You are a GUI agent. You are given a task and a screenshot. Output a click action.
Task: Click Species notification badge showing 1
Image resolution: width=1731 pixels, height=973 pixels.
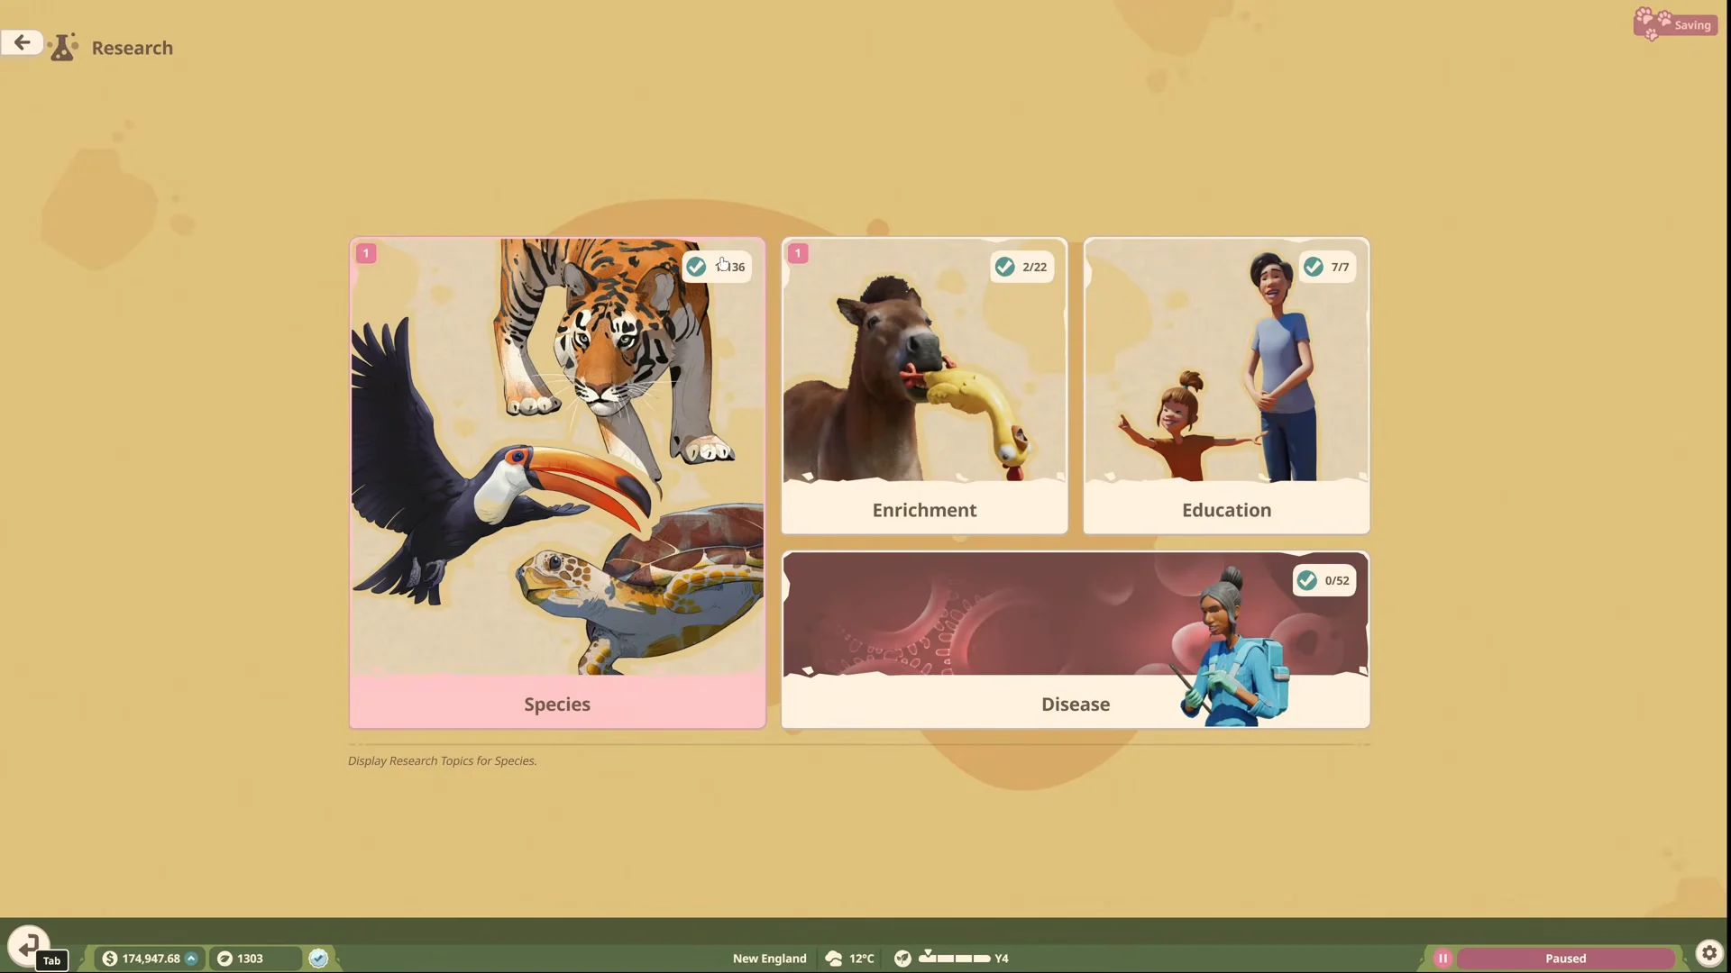tap(366, 253)
